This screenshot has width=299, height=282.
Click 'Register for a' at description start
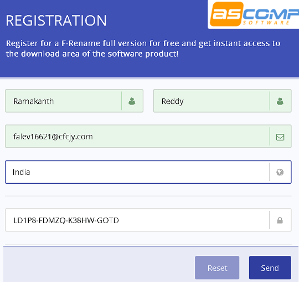coord(32,44)
